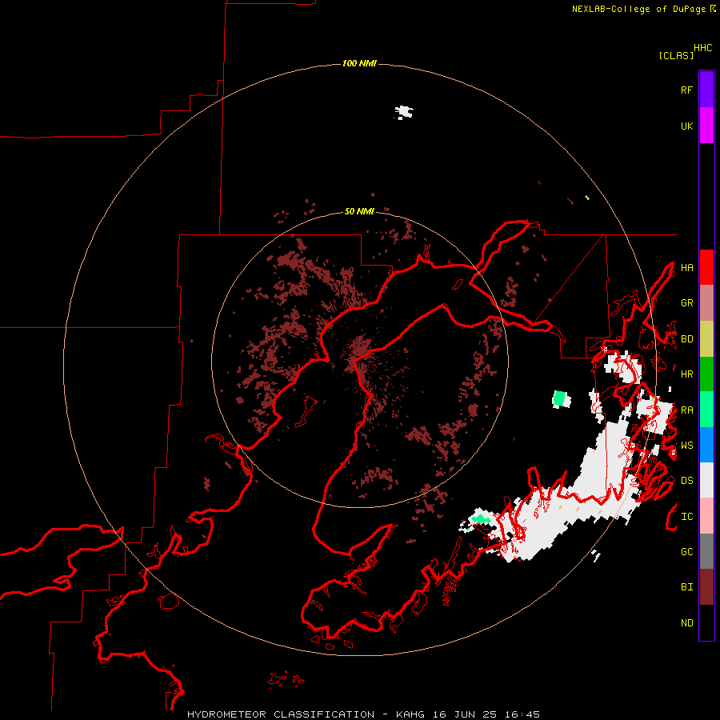This screenshot has height=720, width=720.
Task: Click the DS white legend swatch
Action: 706,480
